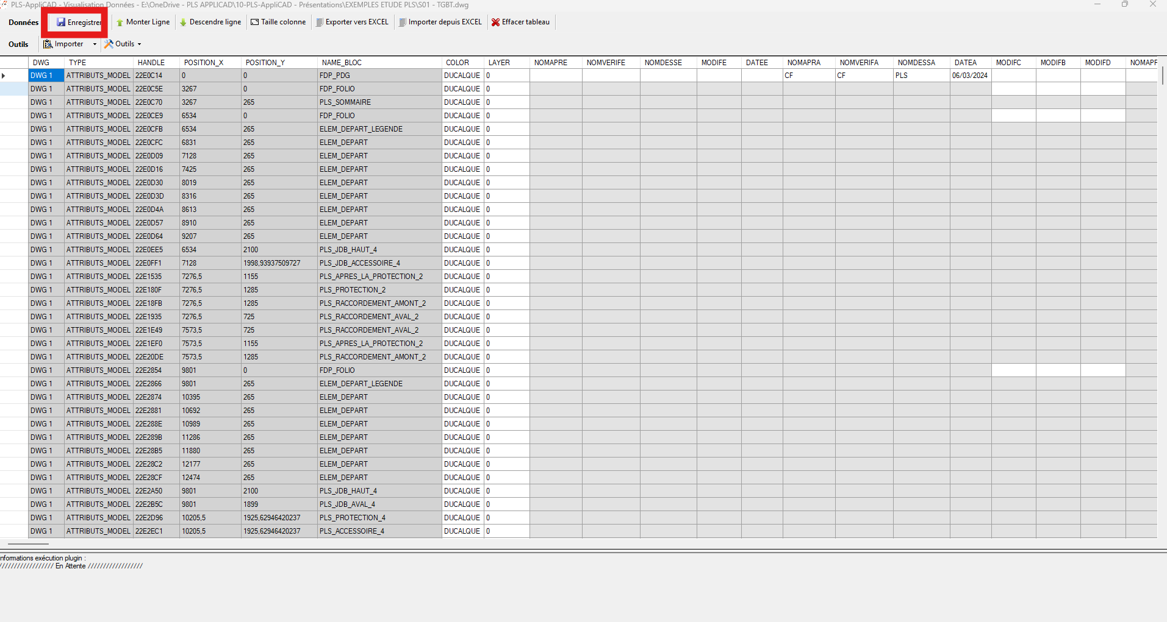This screenshot has width=1167, height=622.
Task: Click Importer depuis EXCEL icon
Action: tap(403, 23)
